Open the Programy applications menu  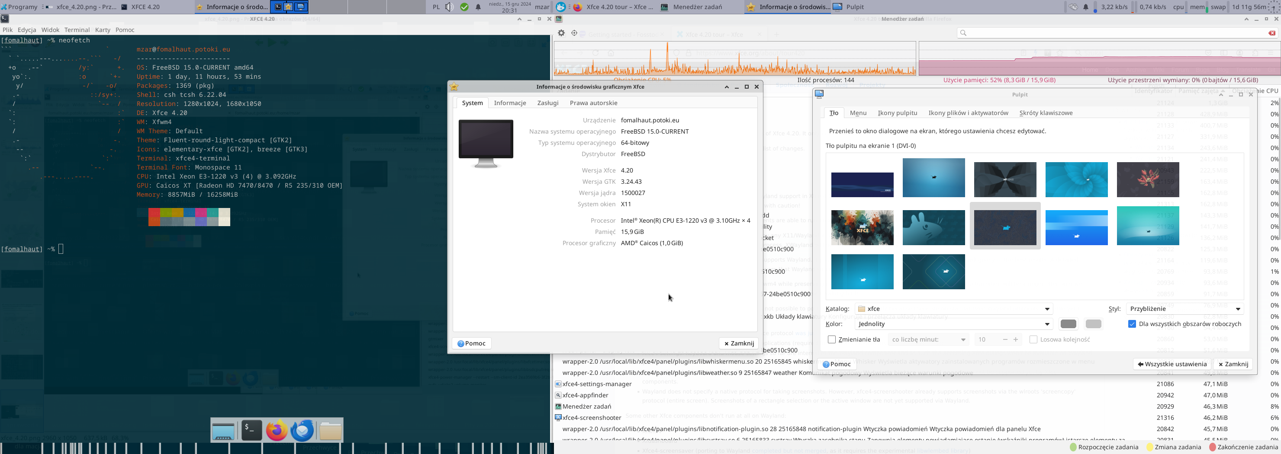tap(19, 7)
